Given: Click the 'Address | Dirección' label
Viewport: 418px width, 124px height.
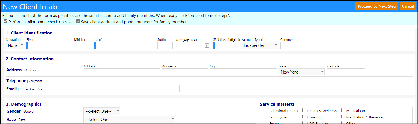Looking at the screenshot, I should (x=22, y=70).
